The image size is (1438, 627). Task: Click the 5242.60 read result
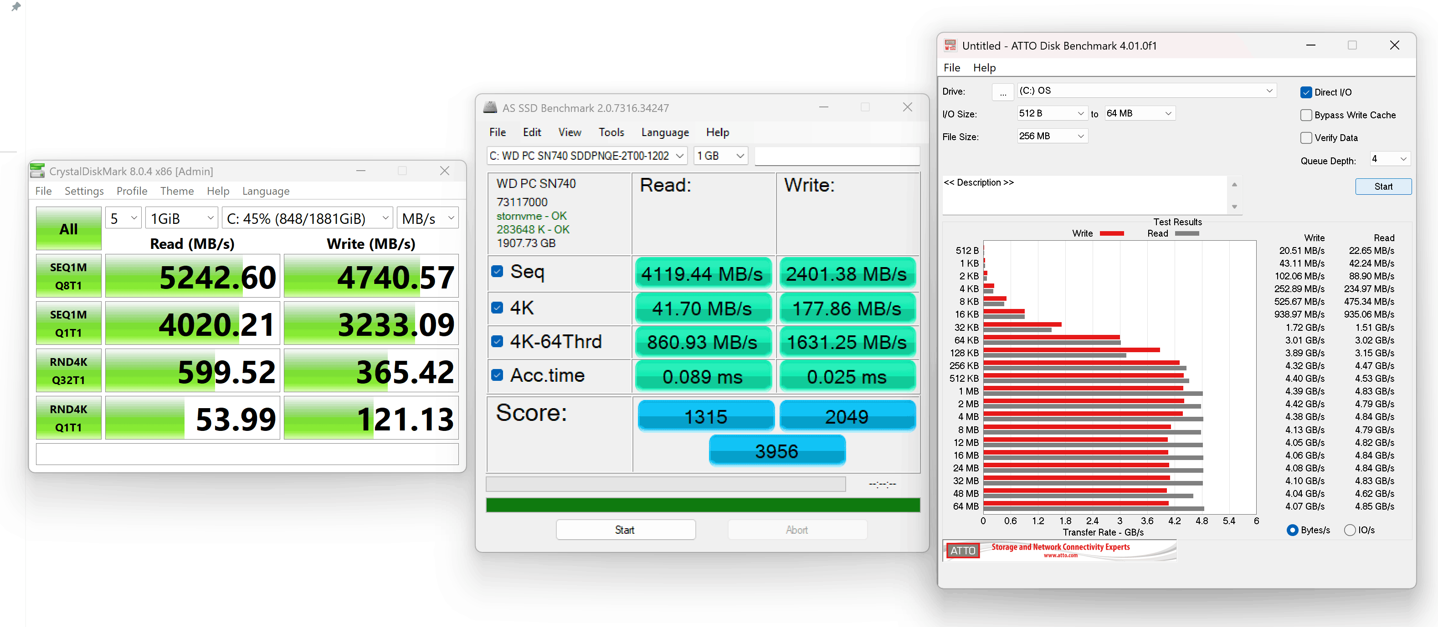(193, 276)
